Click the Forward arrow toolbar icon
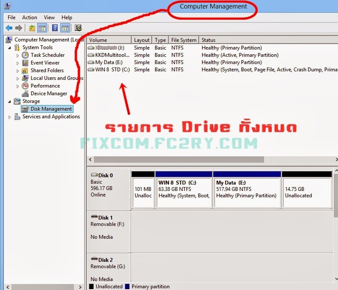Screen dimensions: 338x290 pyautogui.click(x=19, y=28)
